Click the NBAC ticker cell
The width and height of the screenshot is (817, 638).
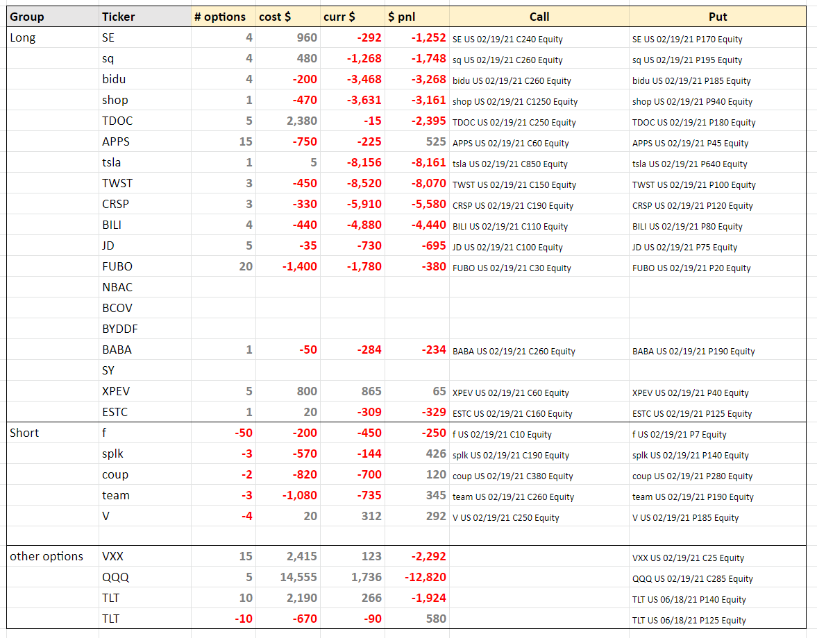tap(145, 287)
